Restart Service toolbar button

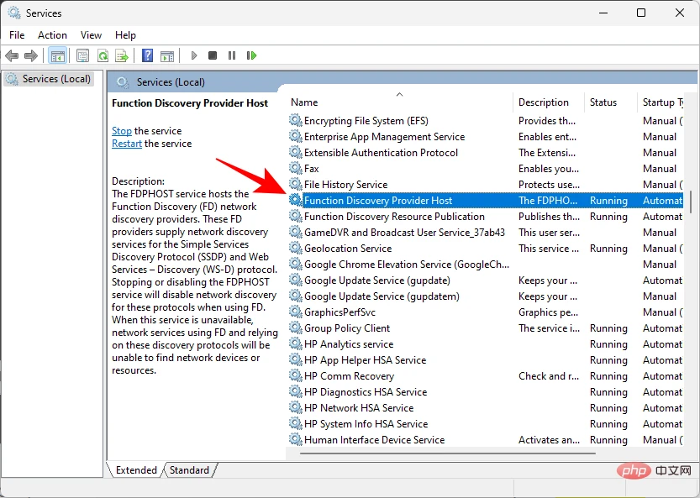pyautogui.click(x=251, y=55)
